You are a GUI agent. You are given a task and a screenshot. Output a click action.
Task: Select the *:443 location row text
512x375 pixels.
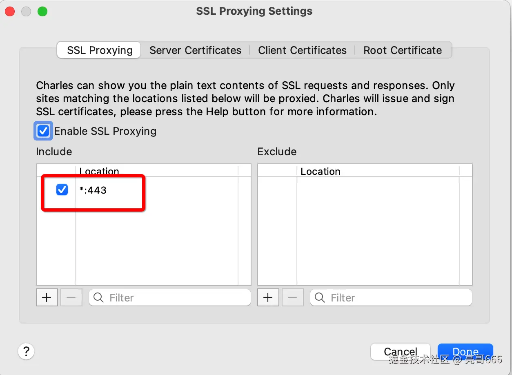pos(93,190)
